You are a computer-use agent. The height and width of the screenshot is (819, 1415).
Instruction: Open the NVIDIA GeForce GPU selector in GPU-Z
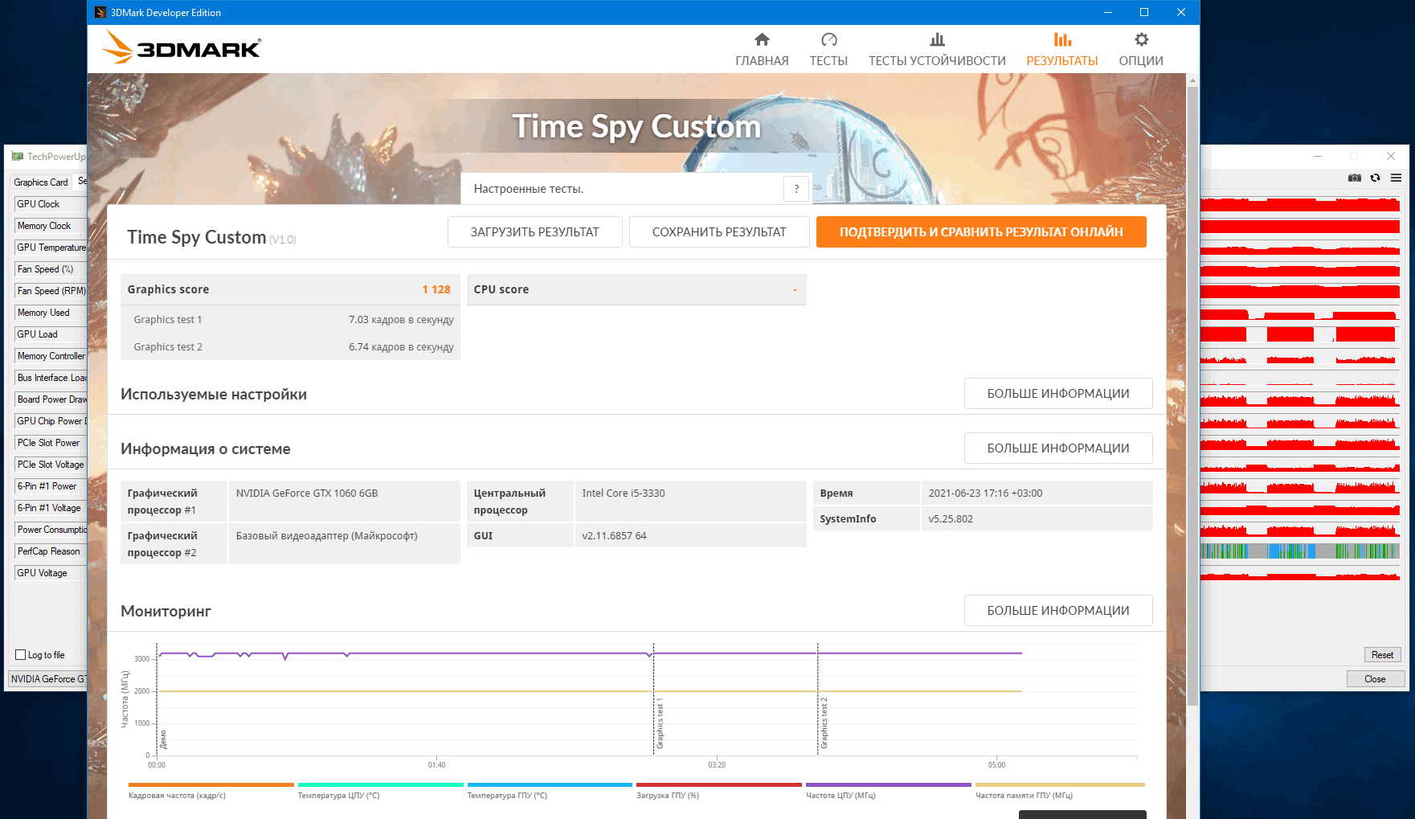48,679
